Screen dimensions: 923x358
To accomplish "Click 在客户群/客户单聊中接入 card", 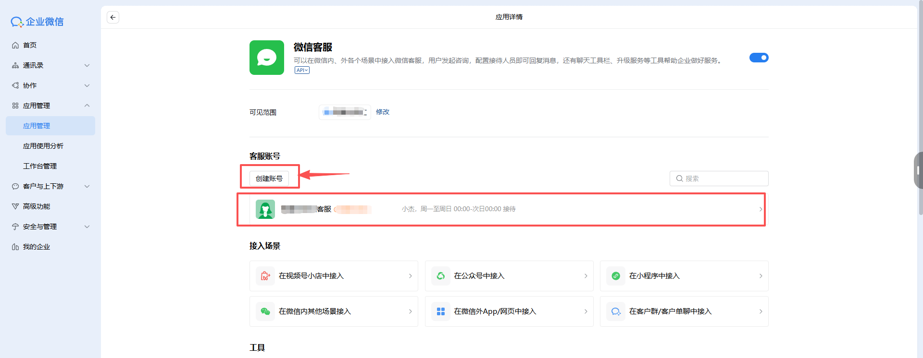I will 684,311.
